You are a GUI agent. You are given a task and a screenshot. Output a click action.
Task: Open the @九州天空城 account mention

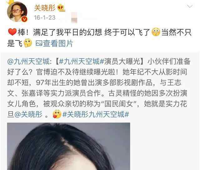pos(28,61)
